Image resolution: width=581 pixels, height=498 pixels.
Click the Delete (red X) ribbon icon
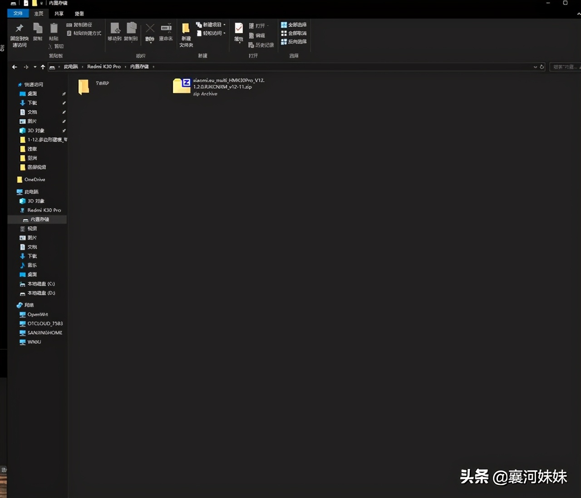150,29
